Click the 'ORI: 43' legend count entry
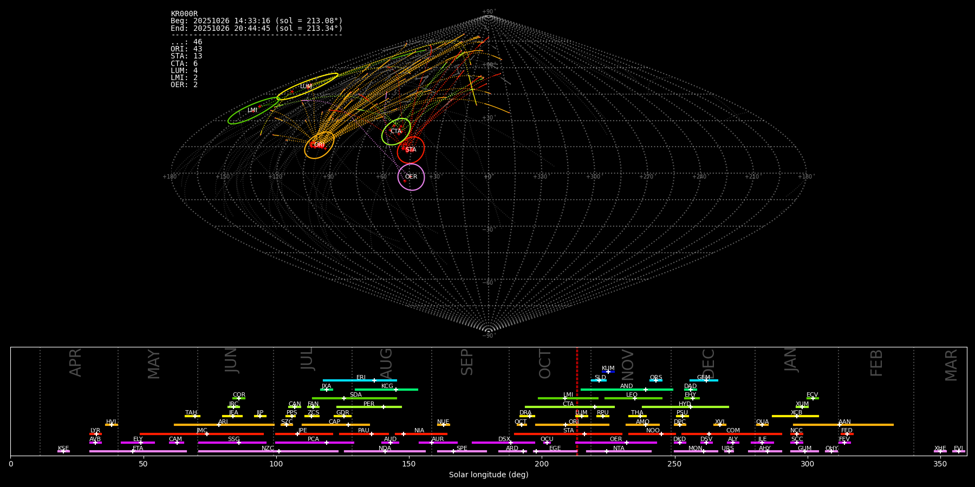This screenshot has height=487, width=975. 186,49
